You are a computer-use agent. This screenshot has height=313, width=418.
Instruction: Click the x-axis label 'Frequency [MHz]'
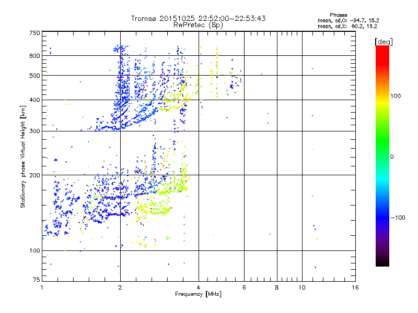tap(198, 294)
